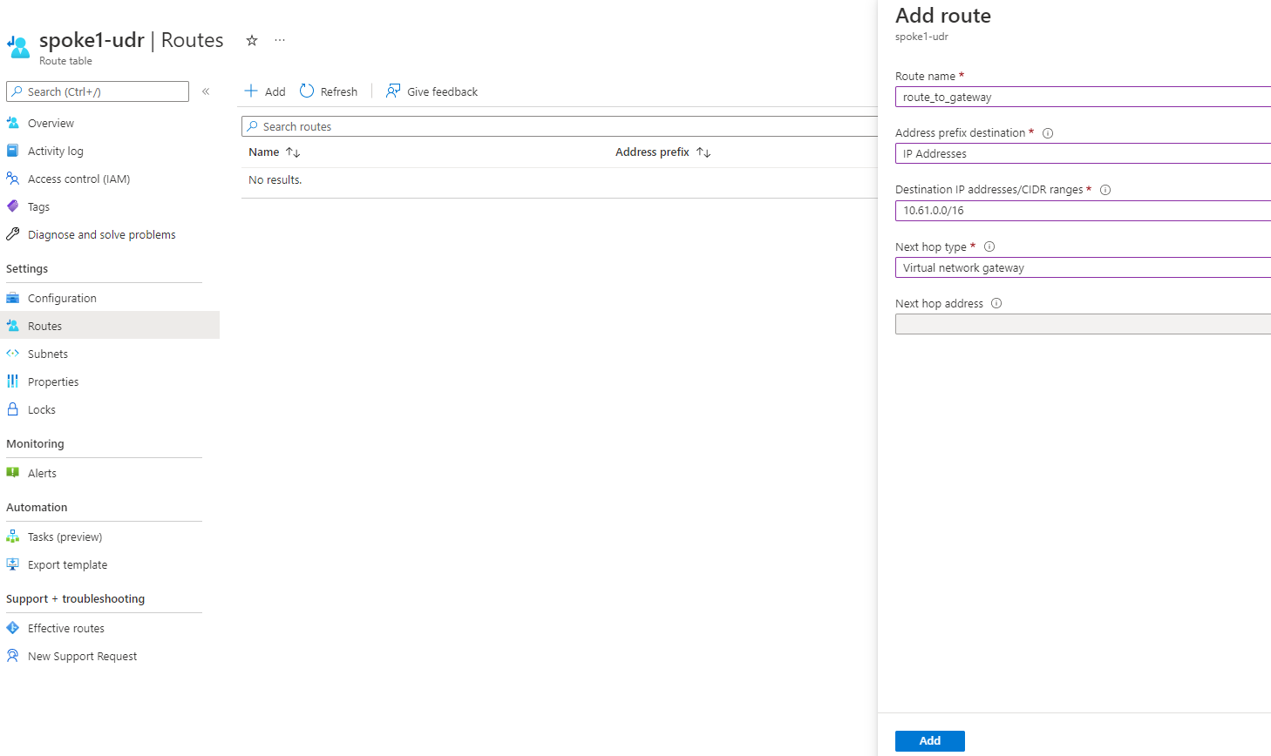The height and width of the screenshot is (756, 1271).
Task: Click the Search routes field
Action: pyautogui.click(x=560, y=126)
